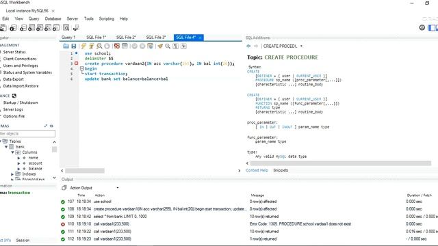This screenshot has height=246, width=438.
Task: Open the CREATE PROCEDURE topic dropdown
Action: coord(301,46)
